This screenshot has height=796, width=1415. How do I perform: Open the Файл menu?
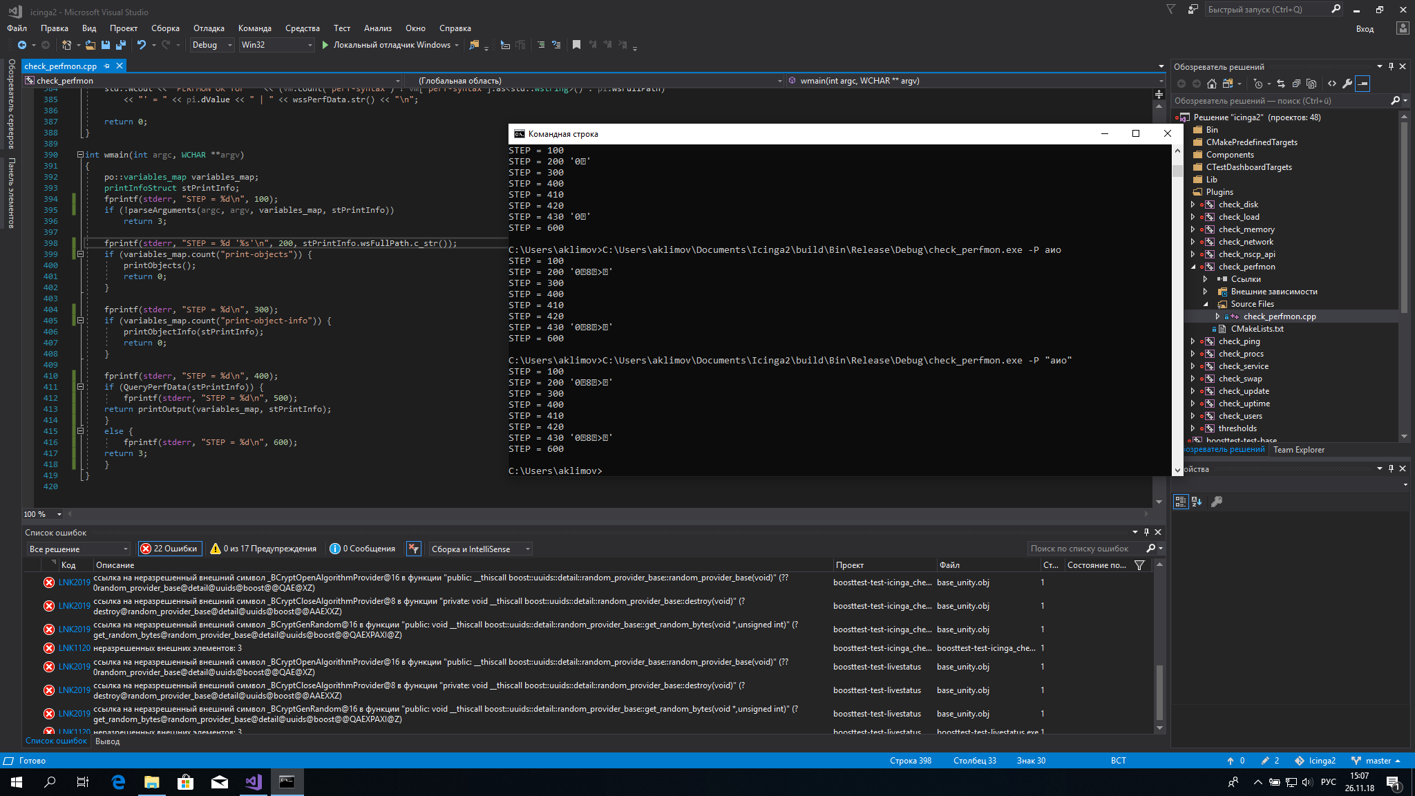pos(17,28)
